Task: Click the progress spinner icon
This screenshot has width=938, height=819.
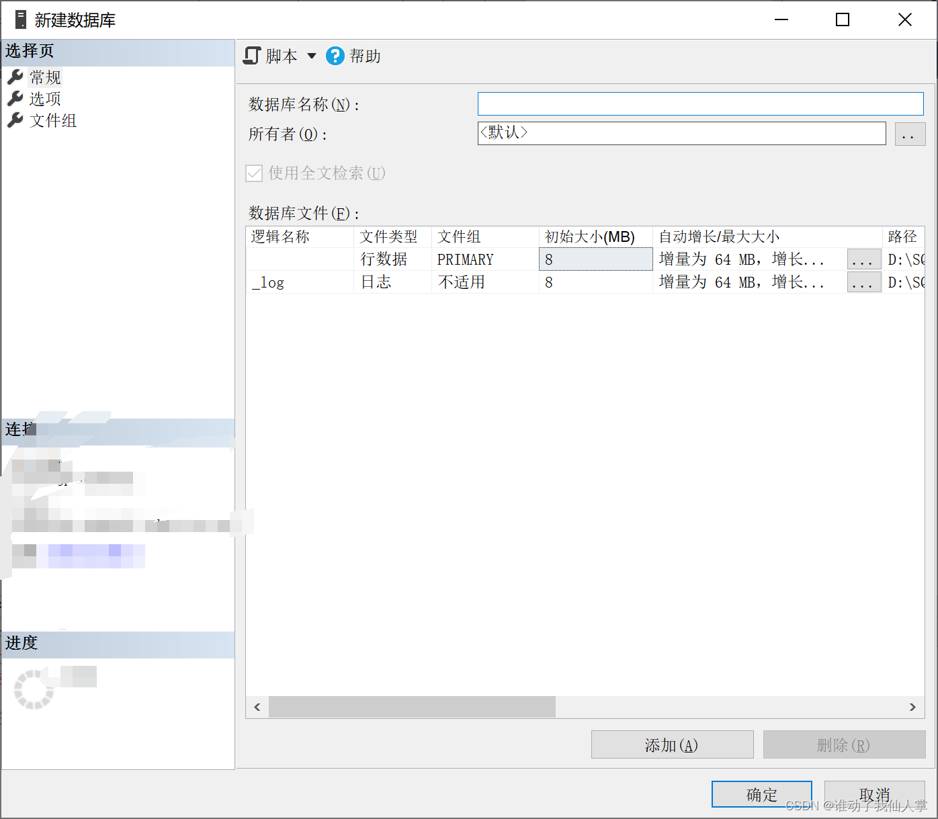Action: (34, 689)
